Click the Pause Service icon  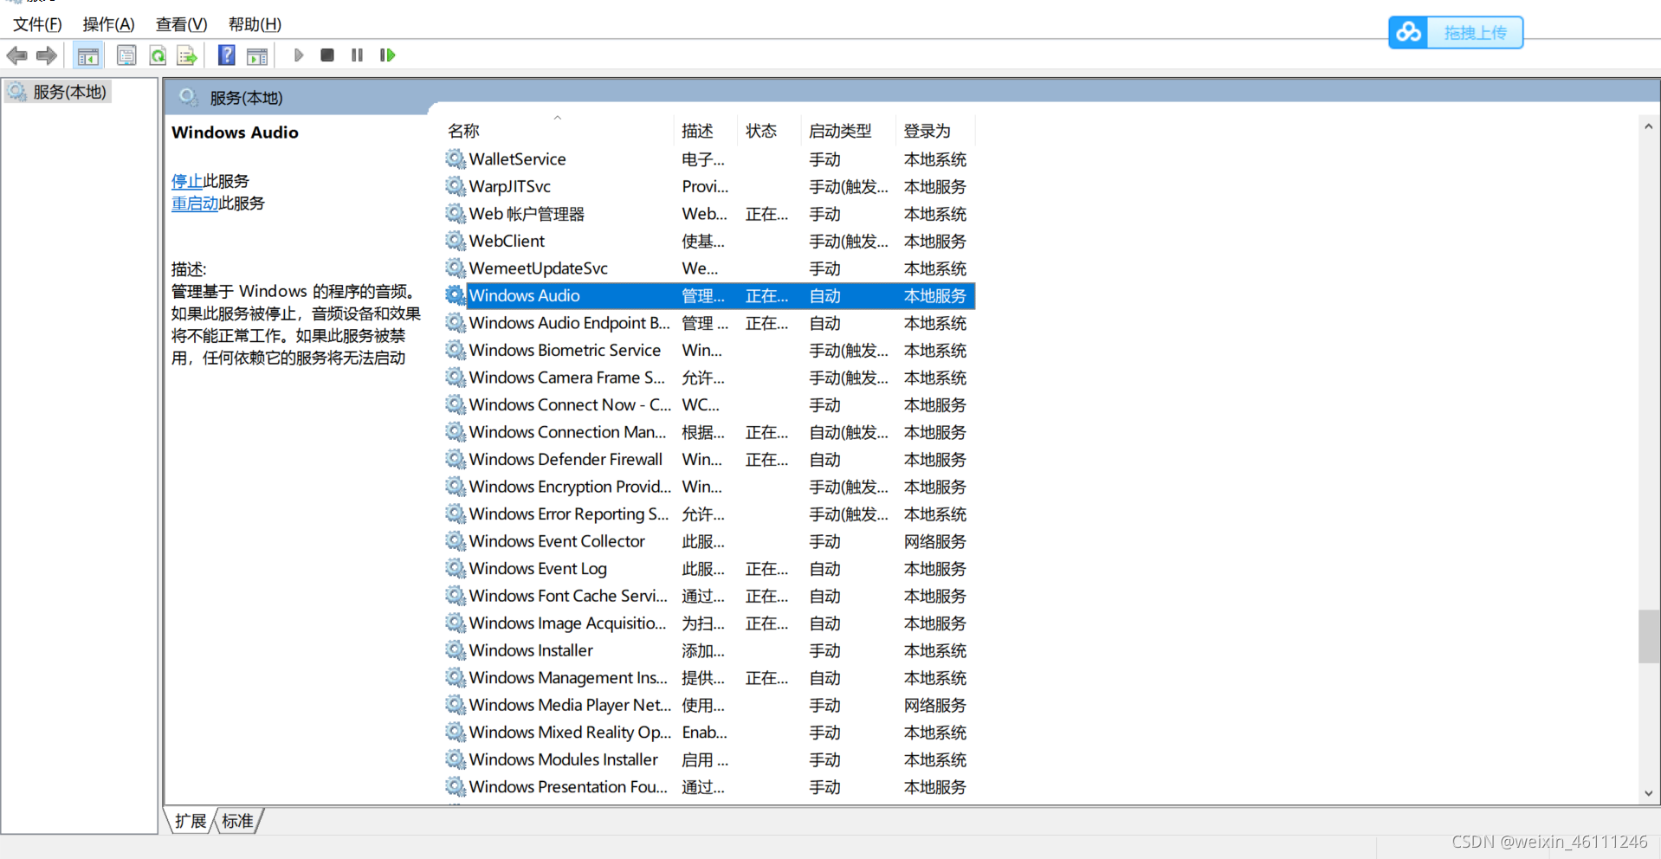point(357,55)
